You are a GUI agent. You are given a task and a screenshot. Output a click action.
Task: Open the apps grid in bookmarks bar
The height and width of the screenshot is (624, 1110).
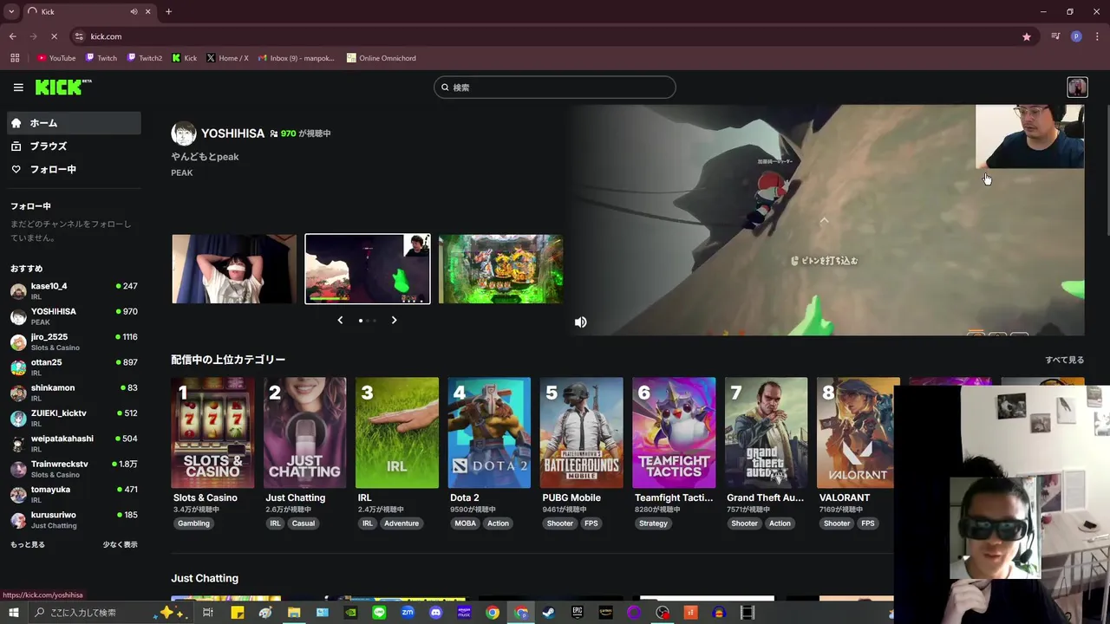click(x=15, y=58)
